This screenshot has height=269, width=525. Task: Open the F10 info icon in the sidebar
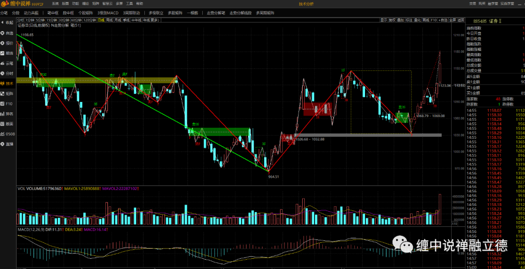(x=2, y=103)
